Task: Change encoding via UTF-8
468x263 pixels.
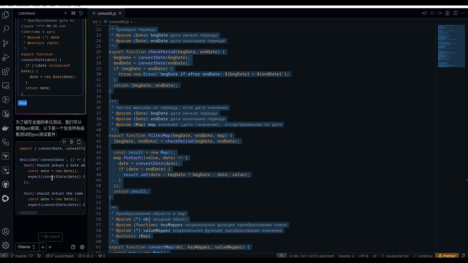Action: pos(363,256)
